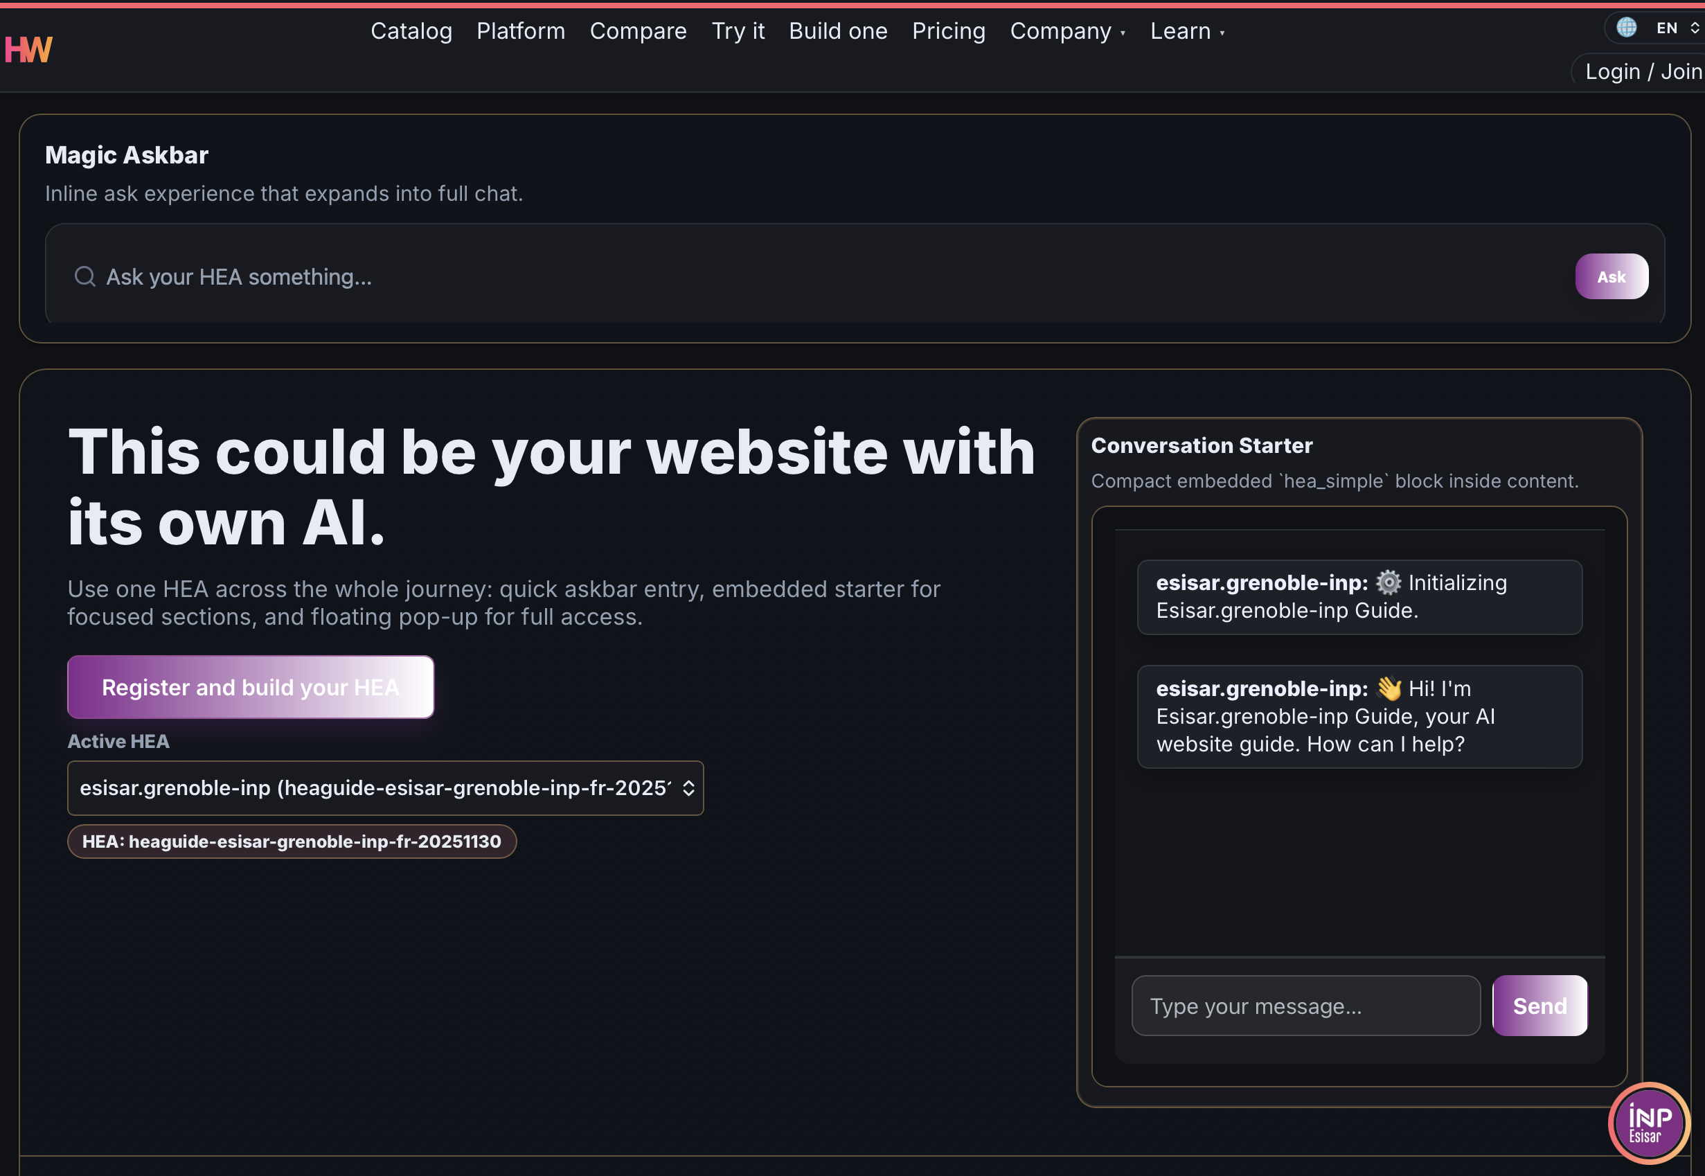Open the Platform menu item
1705x1176 pixels.
[520, 32]
